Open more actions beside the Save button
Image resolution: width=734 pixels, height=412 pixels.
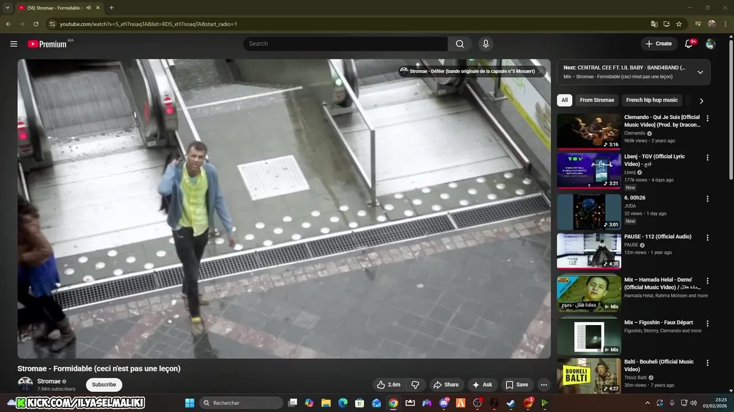(x=544, y=385)
